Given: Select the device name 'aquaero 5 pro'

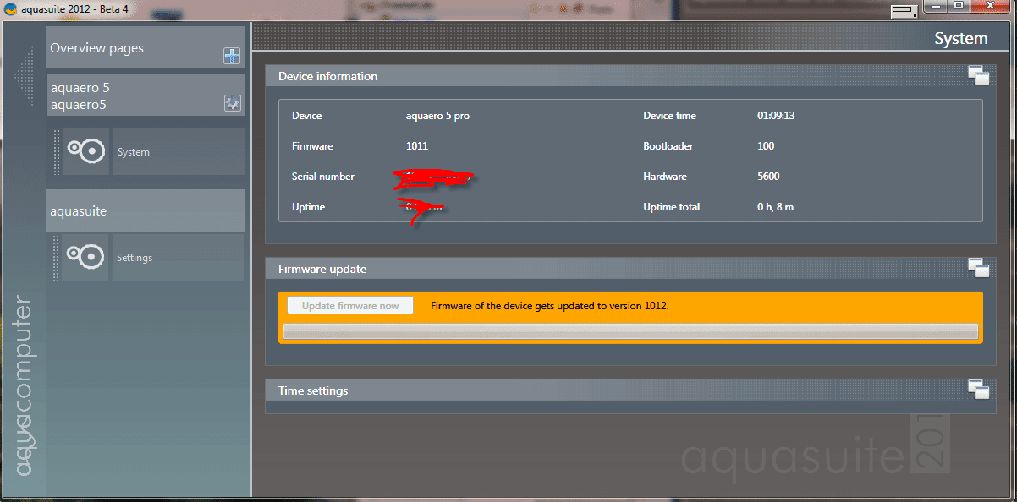Looking at the screenshot, I should (x=437, y=116).
